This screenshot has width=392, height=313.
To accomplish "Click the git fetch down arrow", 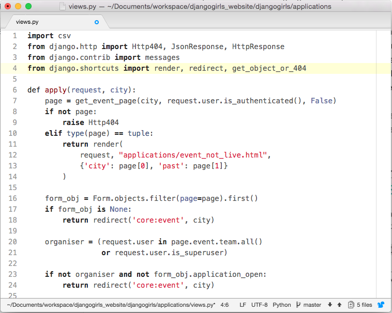I will click(330, 305).
